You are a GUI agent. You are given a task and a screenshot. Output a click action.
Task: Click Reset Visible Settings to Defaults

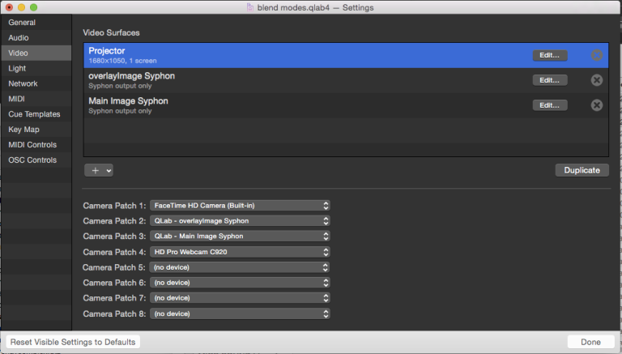74,342
